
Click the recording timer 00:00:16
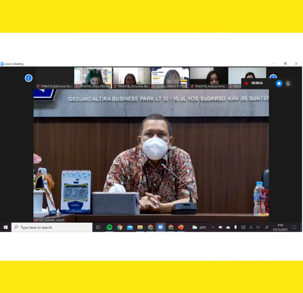pyautogui.click(x=257, y=83)
